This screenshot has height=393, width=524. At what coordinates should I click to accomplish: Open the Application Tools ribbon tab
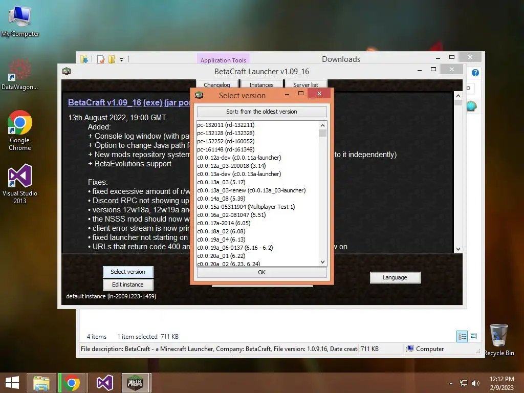[223, 58]
